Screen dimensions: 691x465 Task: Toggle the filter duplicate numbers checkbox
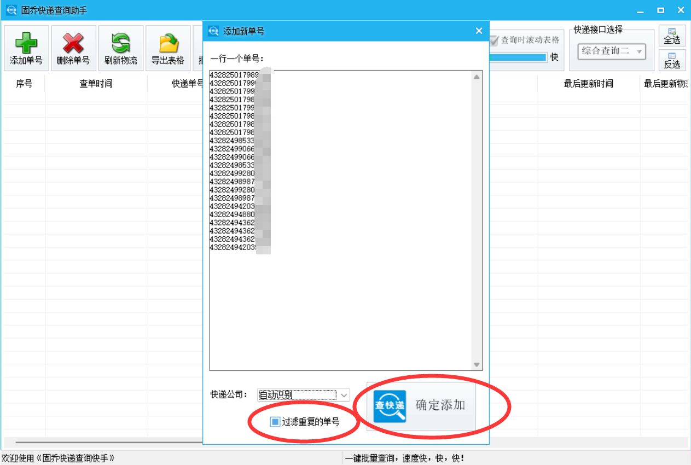click(275, 422)
